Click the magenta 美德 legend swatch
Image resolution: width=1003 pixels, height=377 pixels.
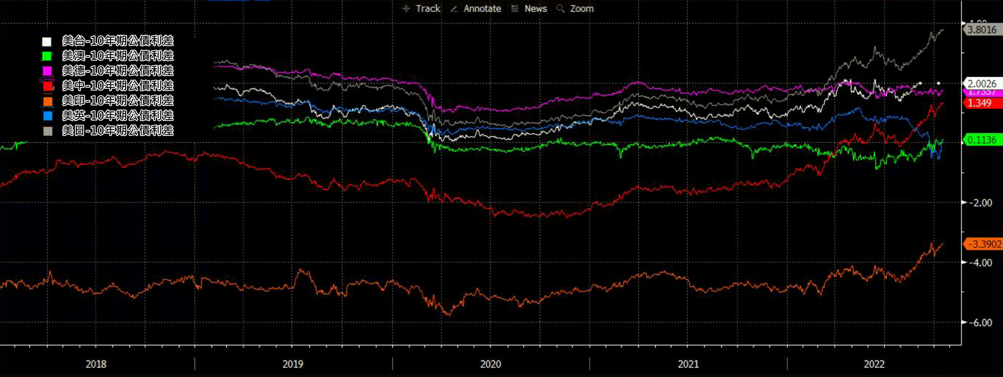(47, 71)
